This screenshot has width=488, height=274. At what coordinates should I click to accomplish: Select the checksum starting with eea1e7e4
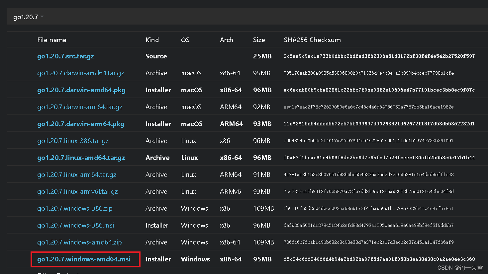coord(369,107)
